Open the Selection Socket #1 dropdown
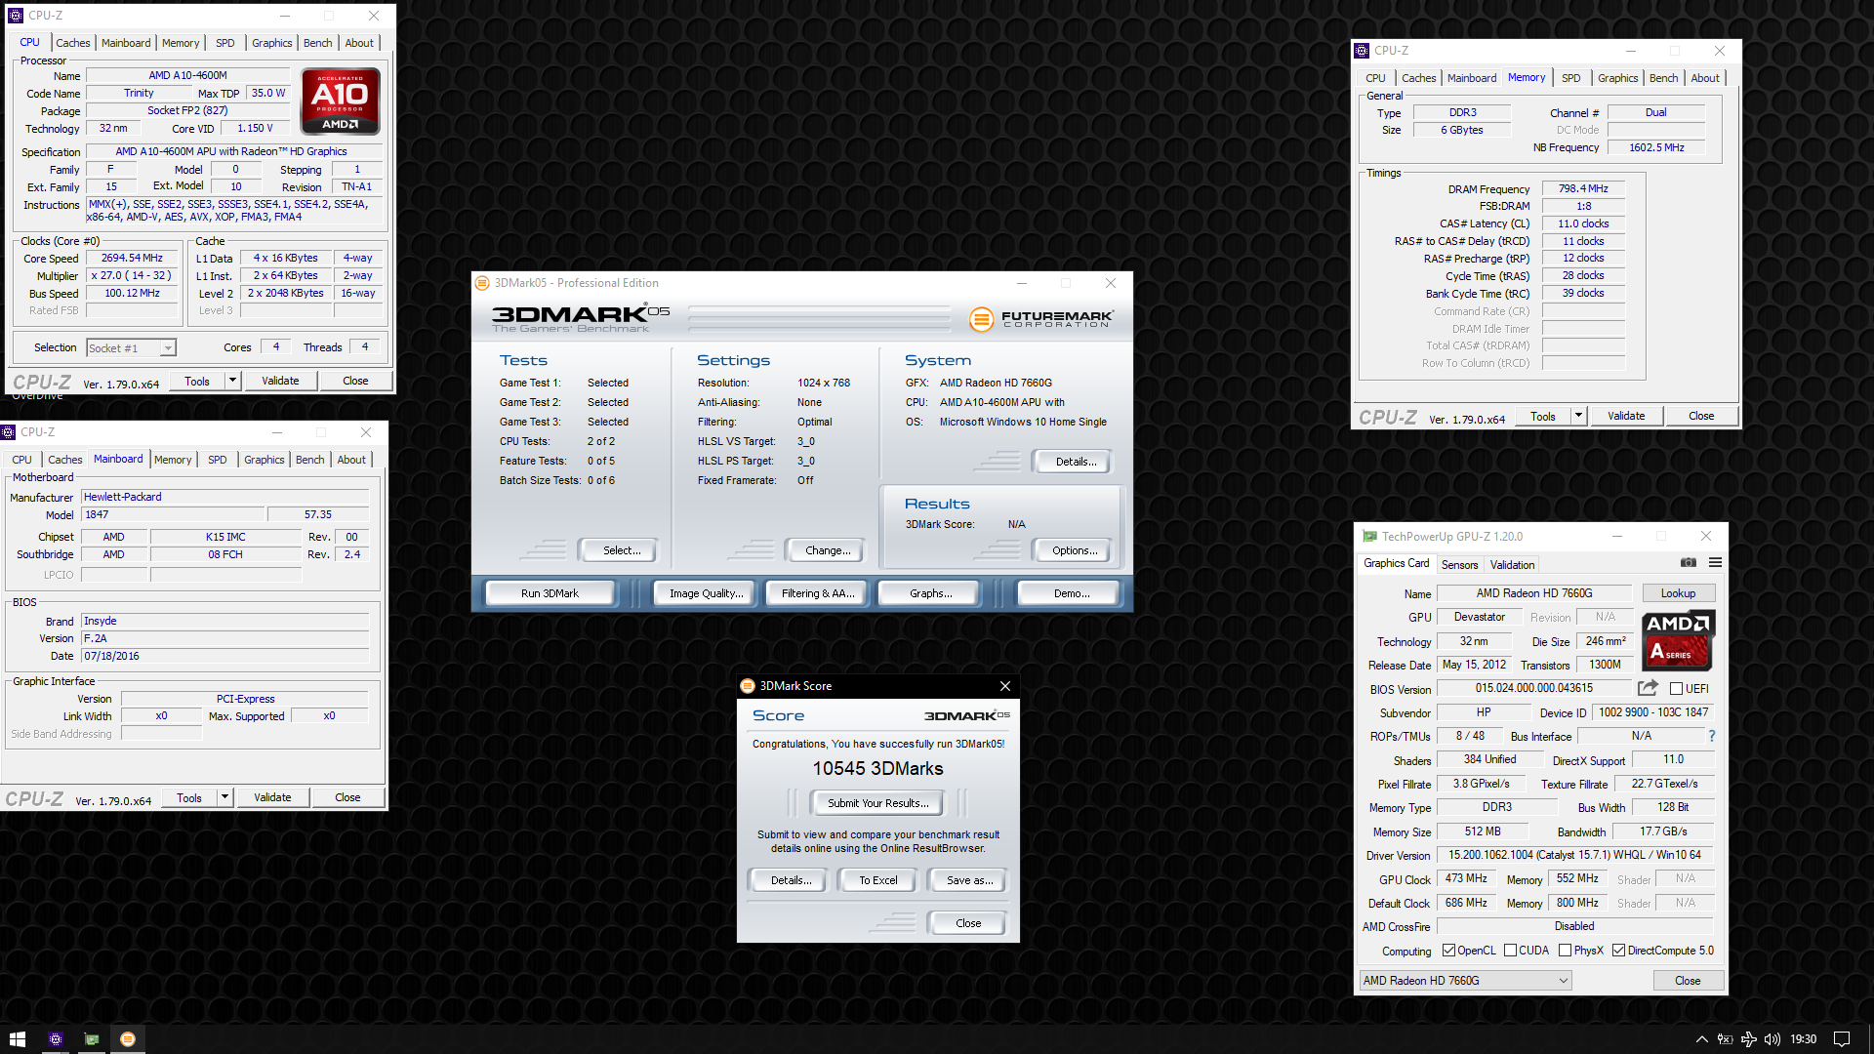 [x=131, y=348]
